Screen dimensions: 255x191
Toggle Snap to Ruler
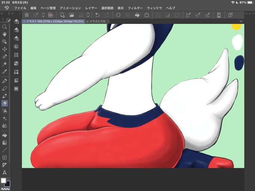click(189, 15)
